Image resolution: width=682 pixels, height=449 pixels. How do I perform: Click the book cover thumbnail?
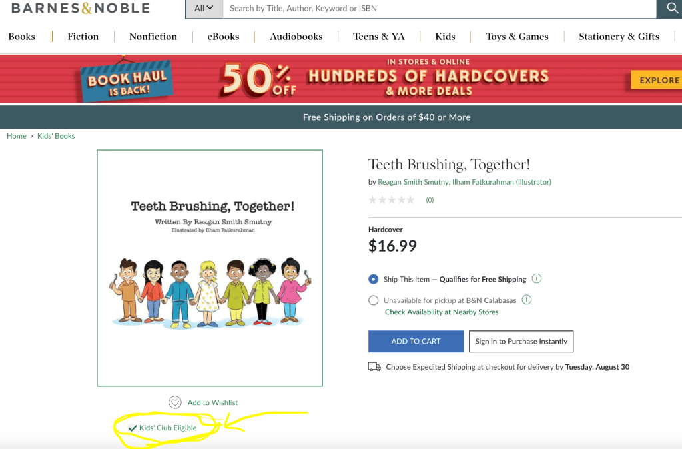click(x=210, y=268)
